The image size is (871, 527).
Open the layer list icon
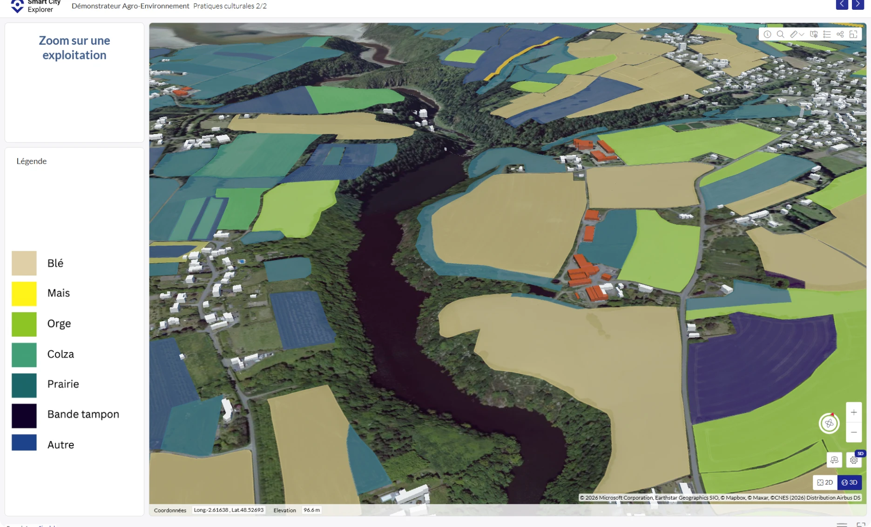(x=827, y=34)
